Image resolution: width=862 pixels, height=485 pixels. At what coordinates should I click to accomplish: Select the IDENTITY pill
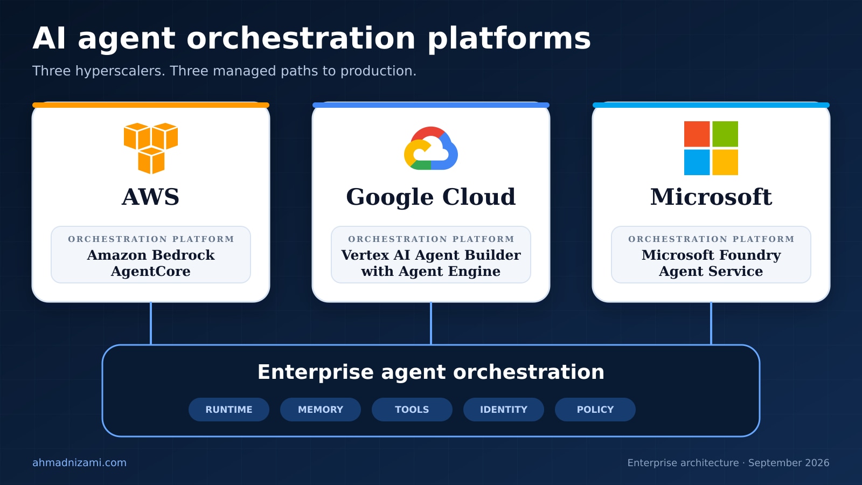point(504,410)
